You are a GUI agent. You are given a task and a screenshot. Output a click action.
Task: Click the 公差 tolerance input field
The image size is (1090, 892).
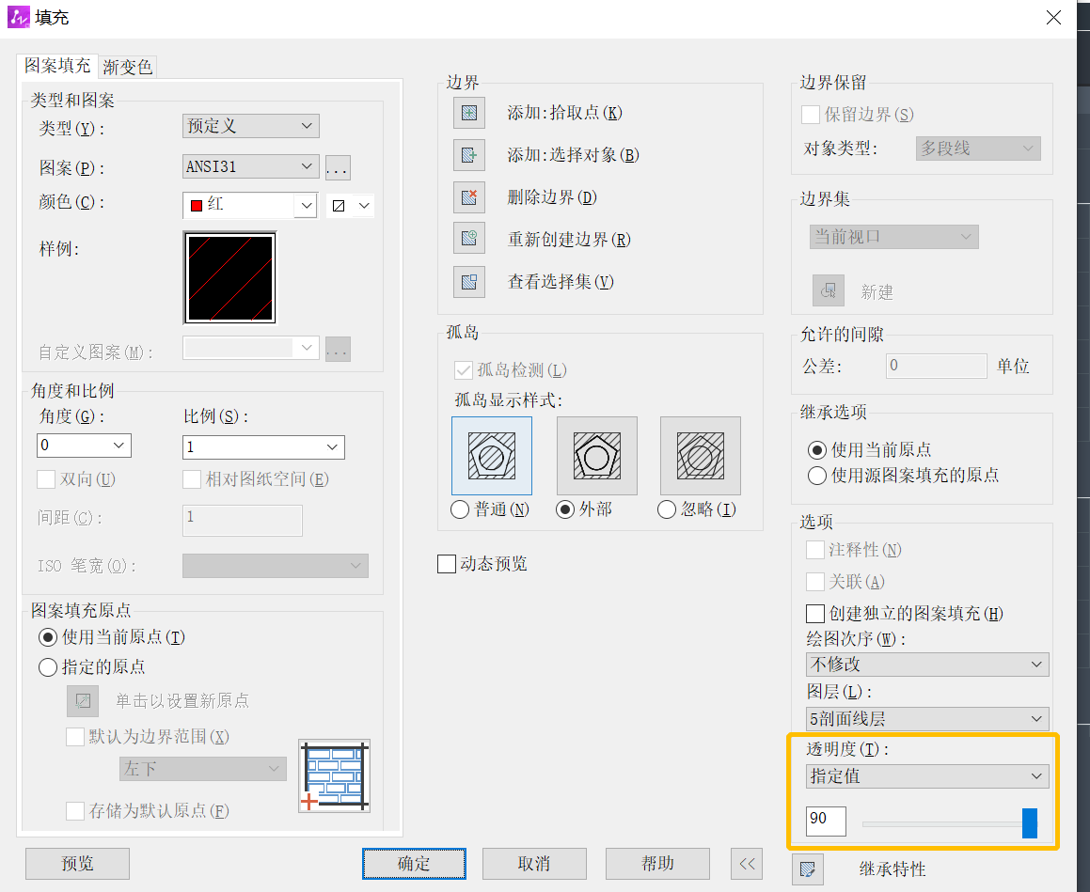point(937,367)
